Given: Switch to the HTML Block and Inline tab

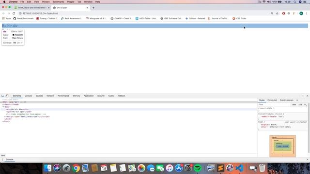Looking at the screenshot, I should (32, 8).
